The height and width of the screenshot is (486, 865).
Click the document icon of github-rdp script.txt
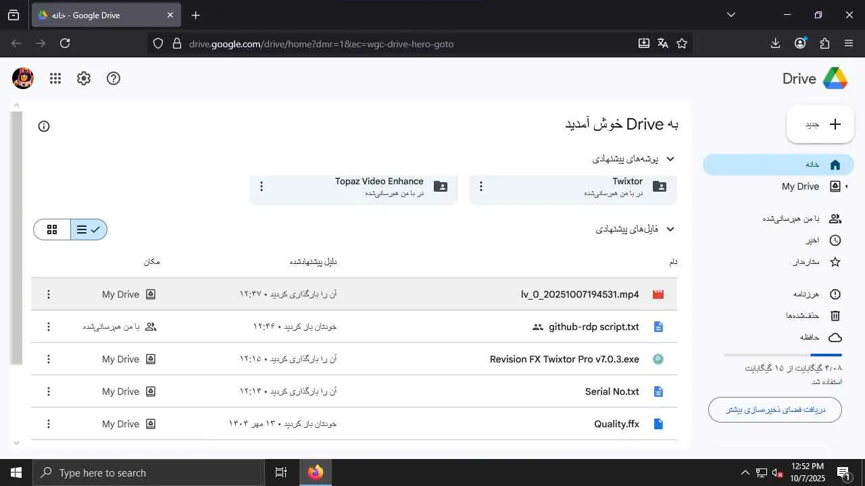[x=658, y=327]
